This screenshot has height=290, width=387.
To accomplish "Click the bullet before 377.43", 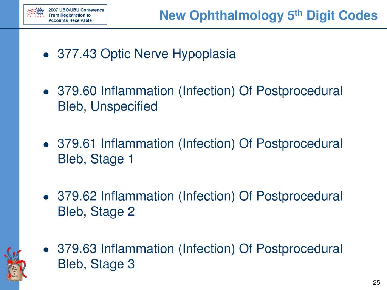I will click(46, 55).
